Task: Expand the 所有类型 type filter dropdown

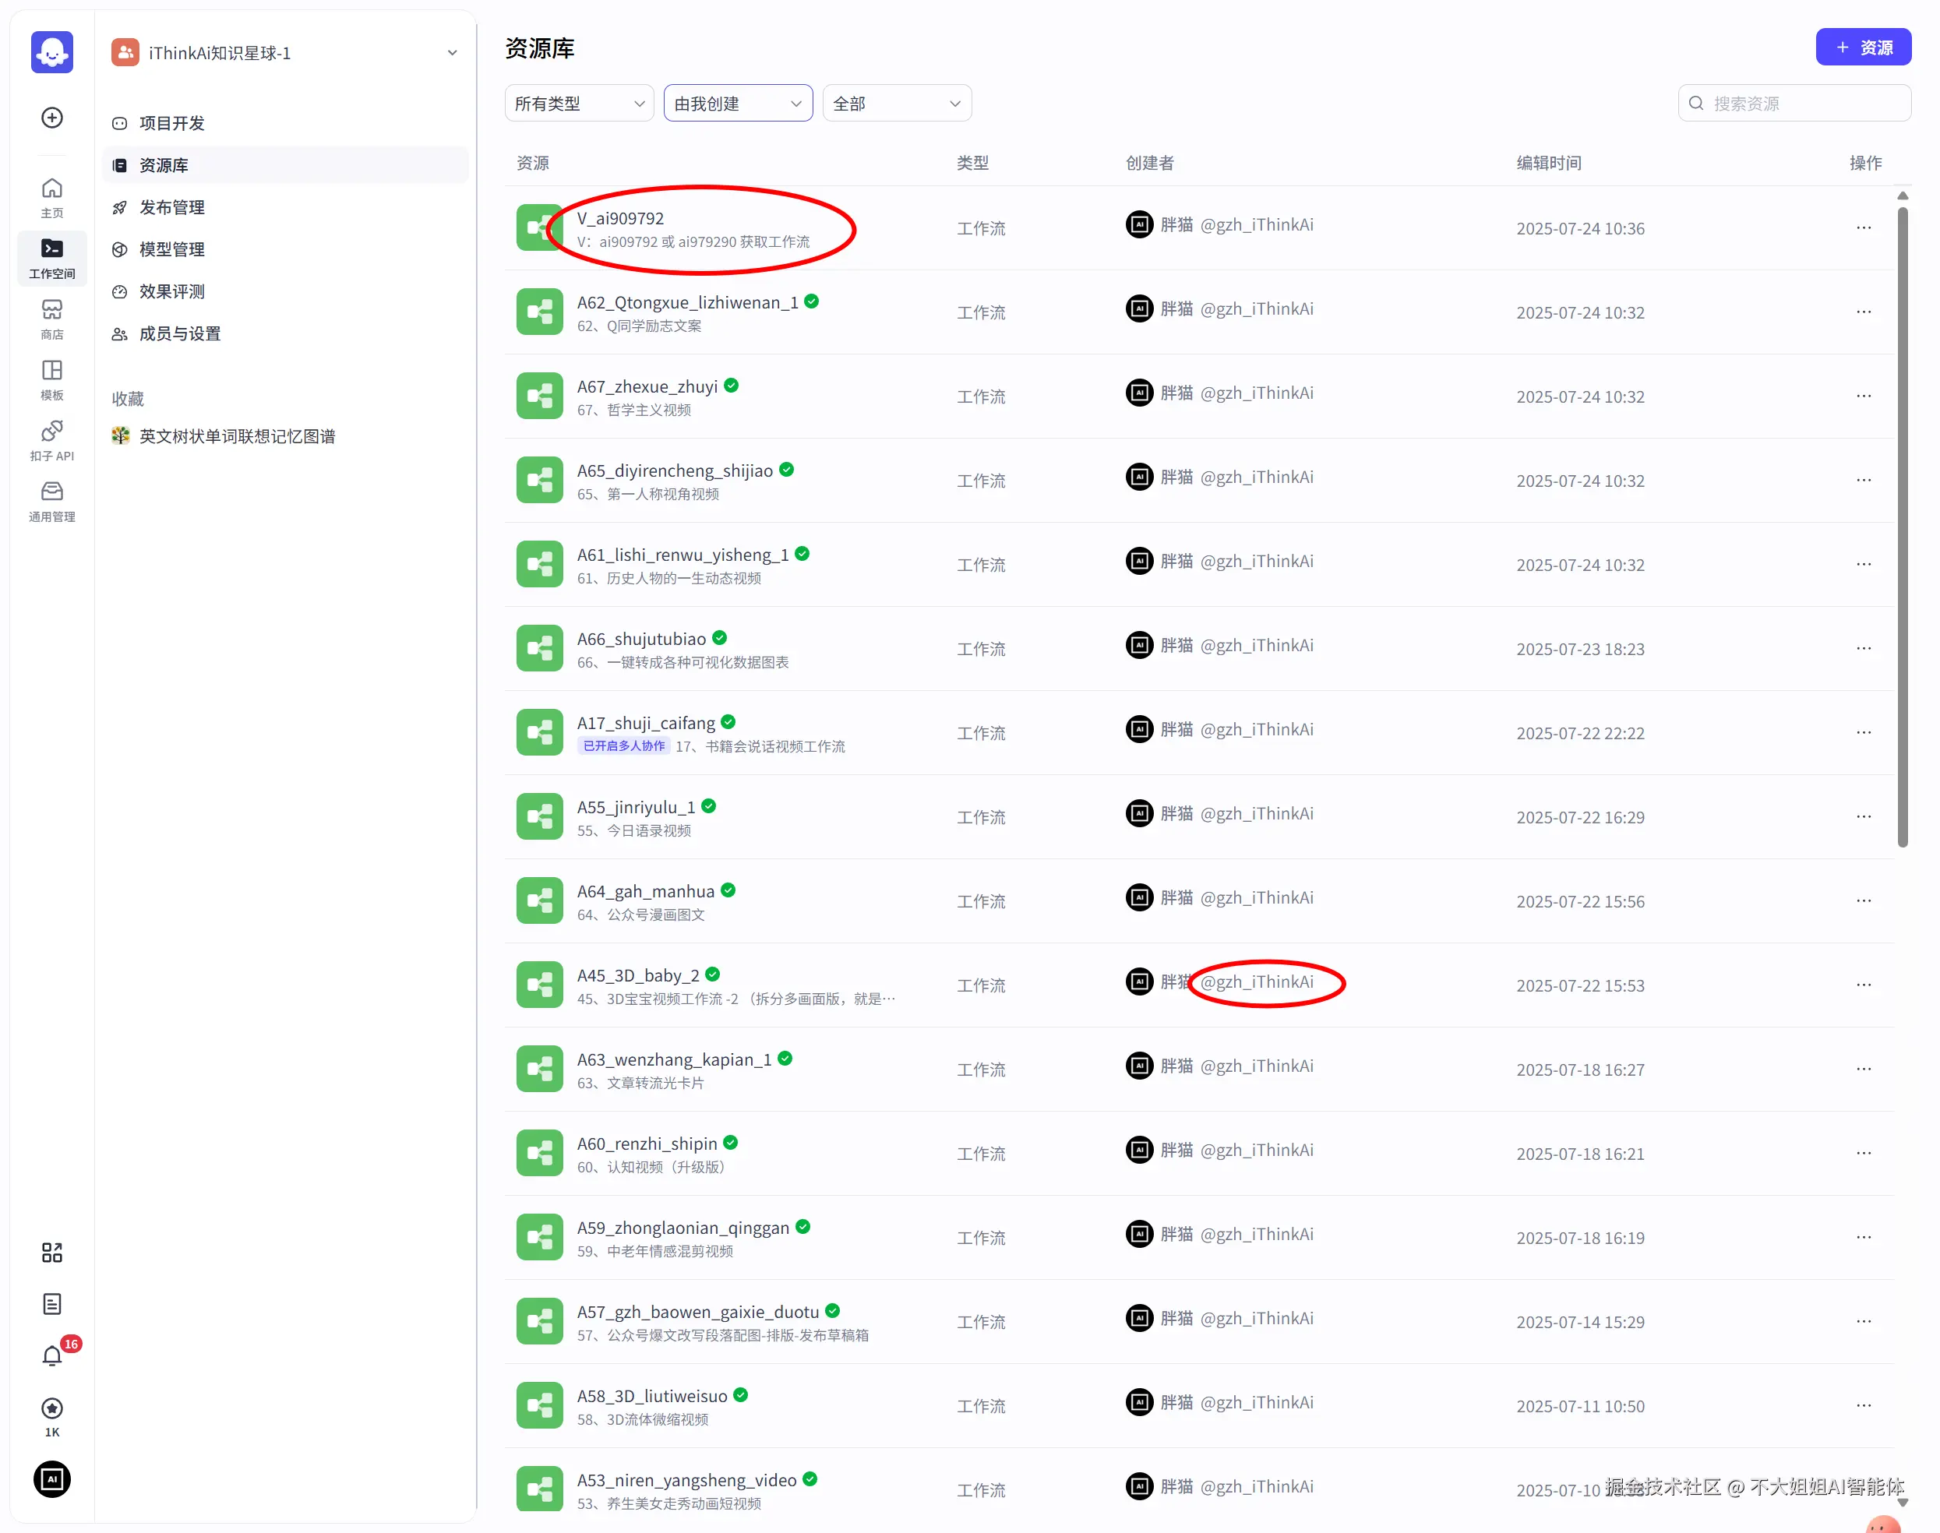Action: (579, 104)
